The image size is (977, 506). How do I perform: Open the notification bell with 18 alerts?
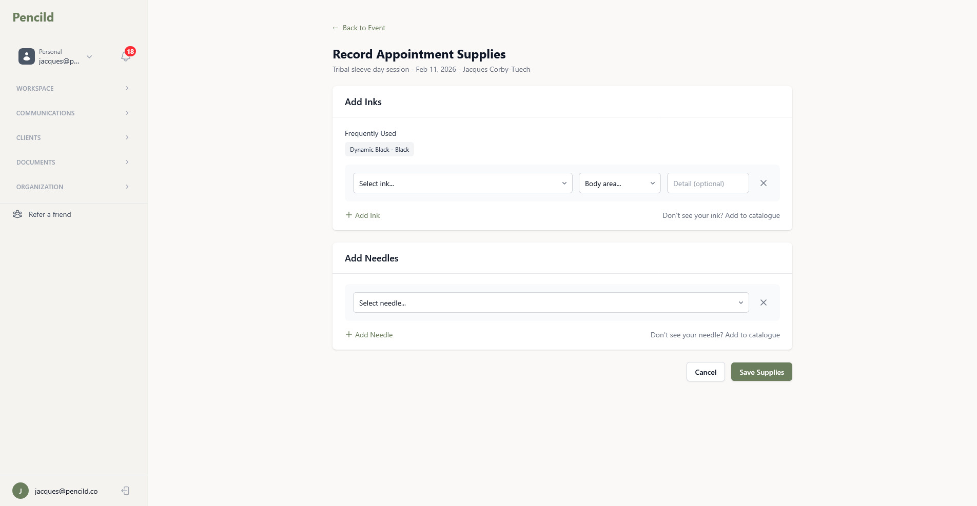125,56
